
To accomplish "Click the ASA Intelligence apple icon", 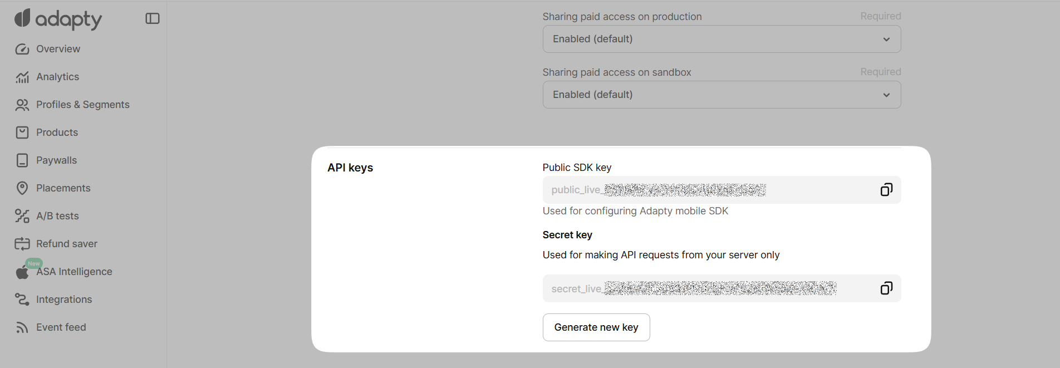I will tap(22, 272).
